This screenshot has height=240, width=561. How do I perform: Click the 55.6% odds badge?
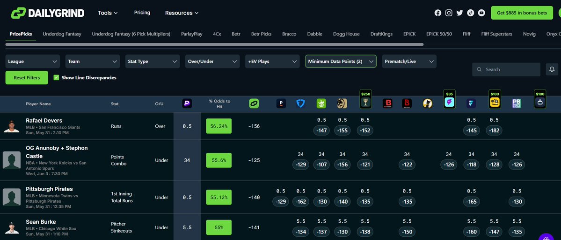(x=219, y=160)
